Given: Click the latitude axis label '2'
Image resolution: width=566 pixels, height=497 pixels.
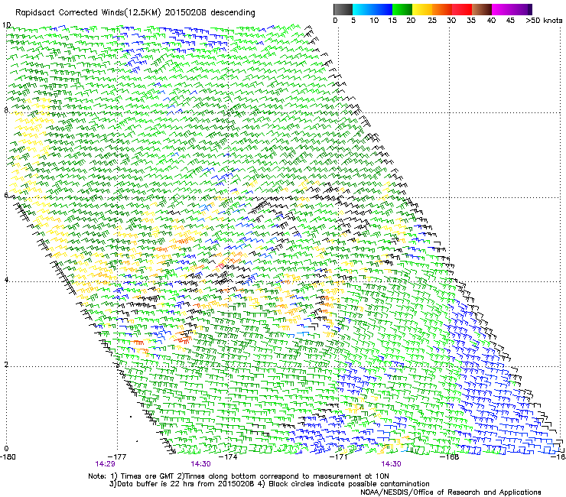Looking at the screenshot, I should [x=6, y=364].
